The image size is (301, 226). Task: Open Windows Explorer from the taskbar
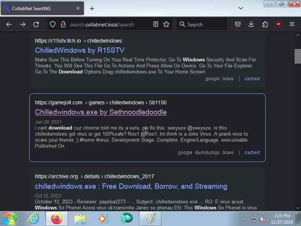(80, 219)
